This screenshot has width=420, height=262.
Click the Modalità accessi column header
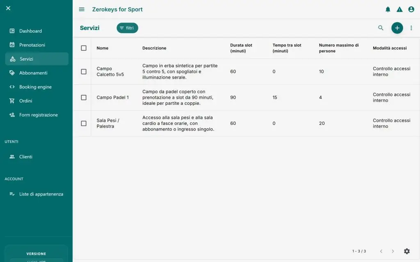(x=390, y=48)
